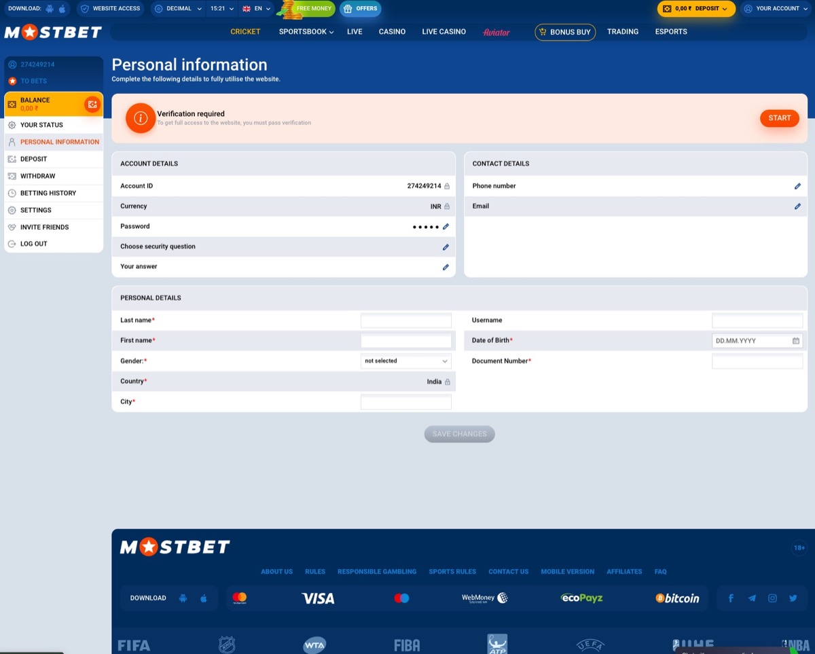Click the Last name input field
The width and height of the screenshot is (815, 654).
point(405,320)
